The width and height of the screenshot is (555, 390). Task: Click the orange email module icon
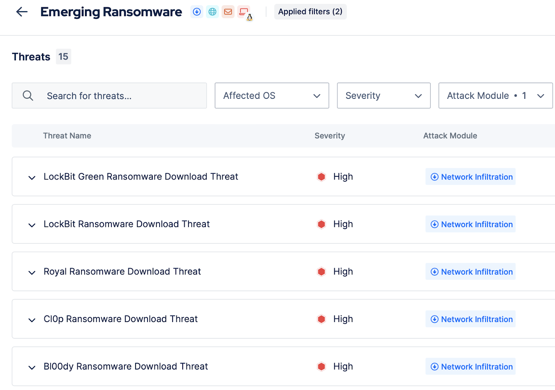228,12
